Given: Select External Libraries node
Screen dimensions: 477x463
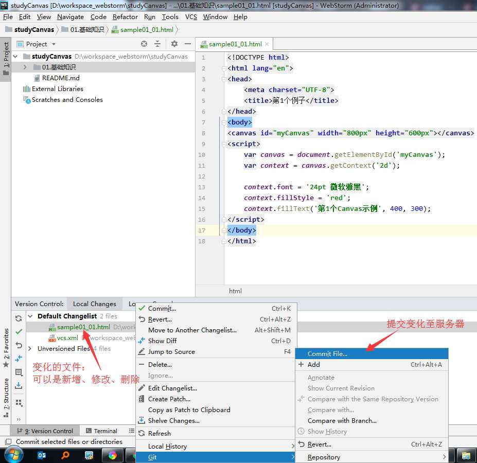Looking at the screenshot, I should 57,89.
